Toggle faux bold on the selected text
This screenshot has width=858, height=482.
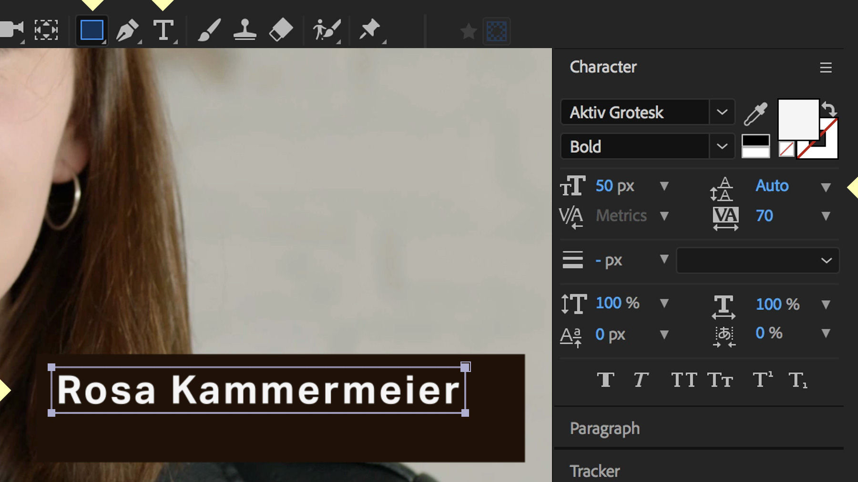[x=605, y=380]
